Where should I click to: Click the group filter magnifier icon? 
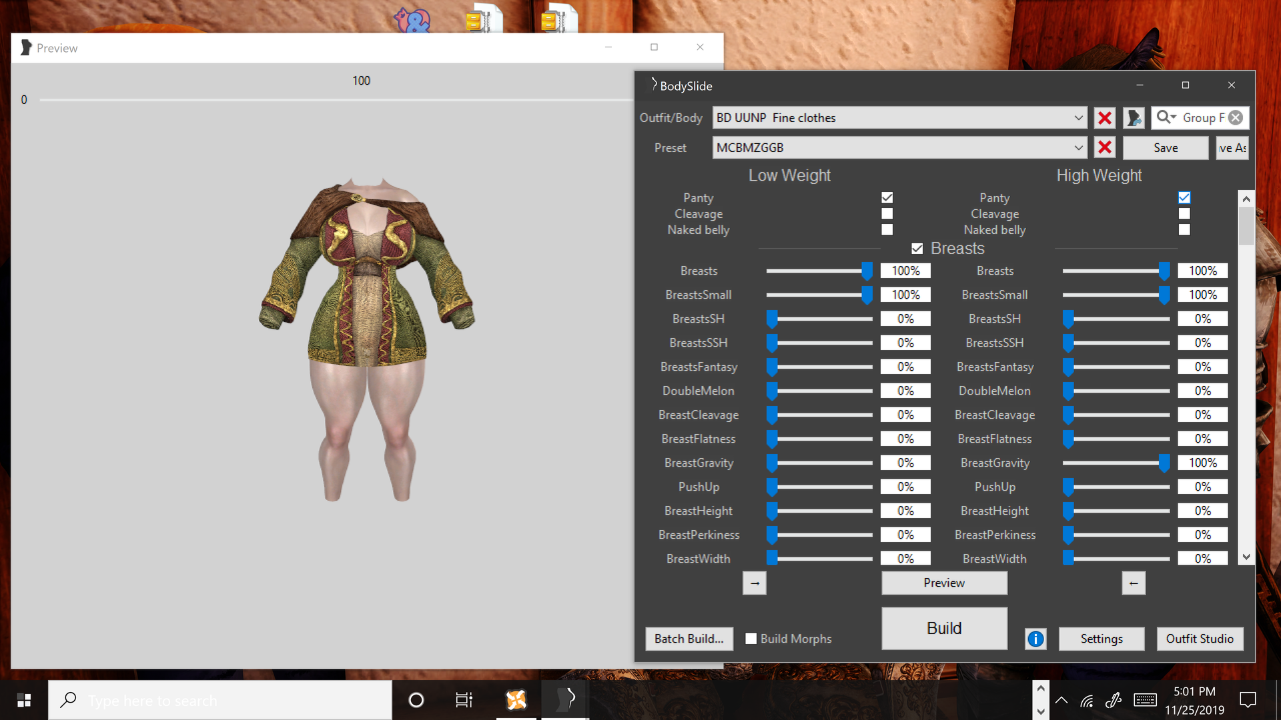1166,117
